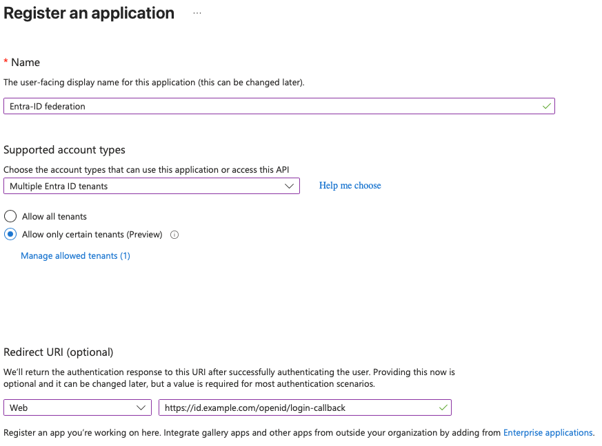Click the 'Help me choose' link
Screen dimensions: 602x446
(x=350, y=185)
